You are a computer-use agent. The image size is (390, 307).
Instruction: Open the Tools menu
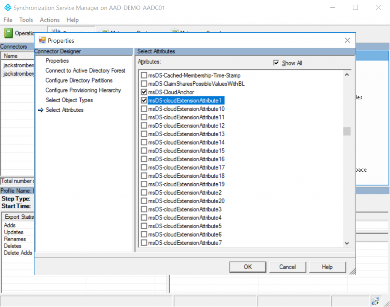(26, 20)
